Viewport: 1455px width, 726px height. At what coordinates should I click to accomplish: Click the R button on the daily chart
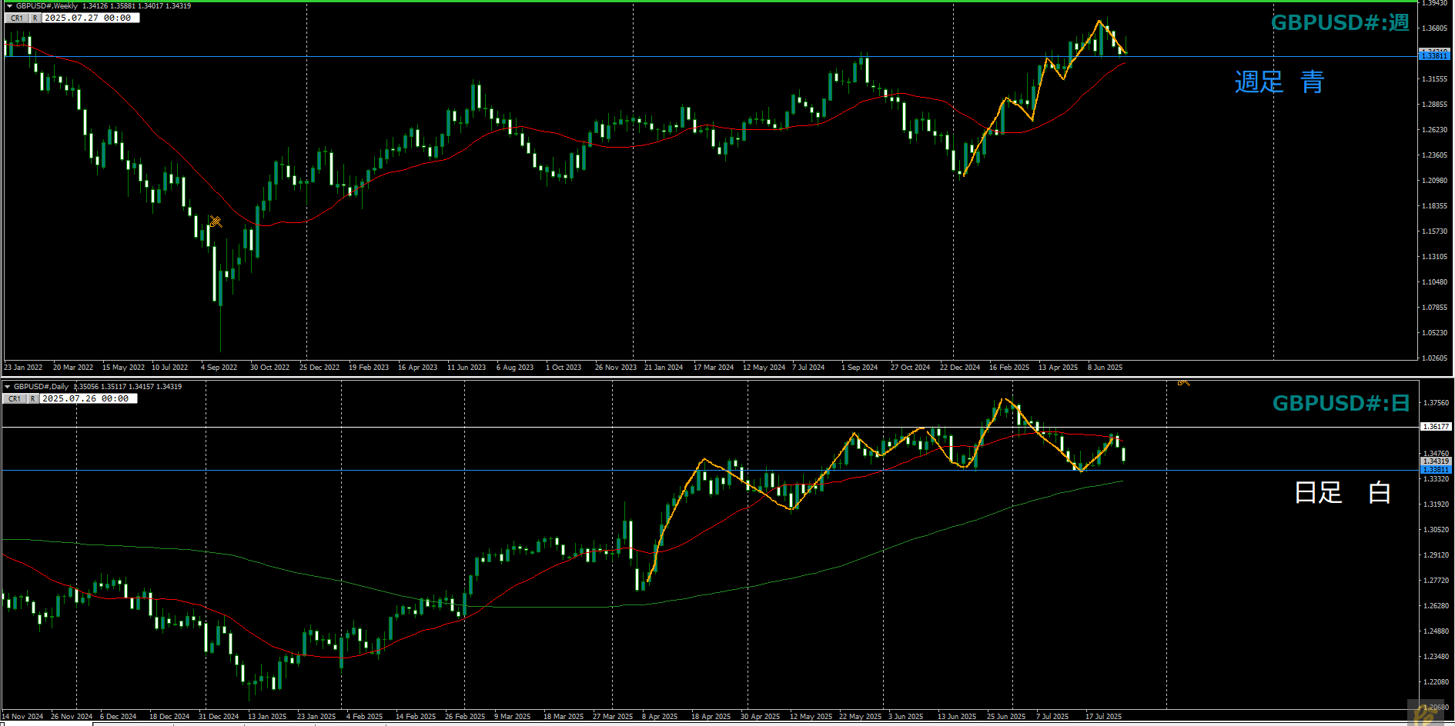click(x=33, y=398)
